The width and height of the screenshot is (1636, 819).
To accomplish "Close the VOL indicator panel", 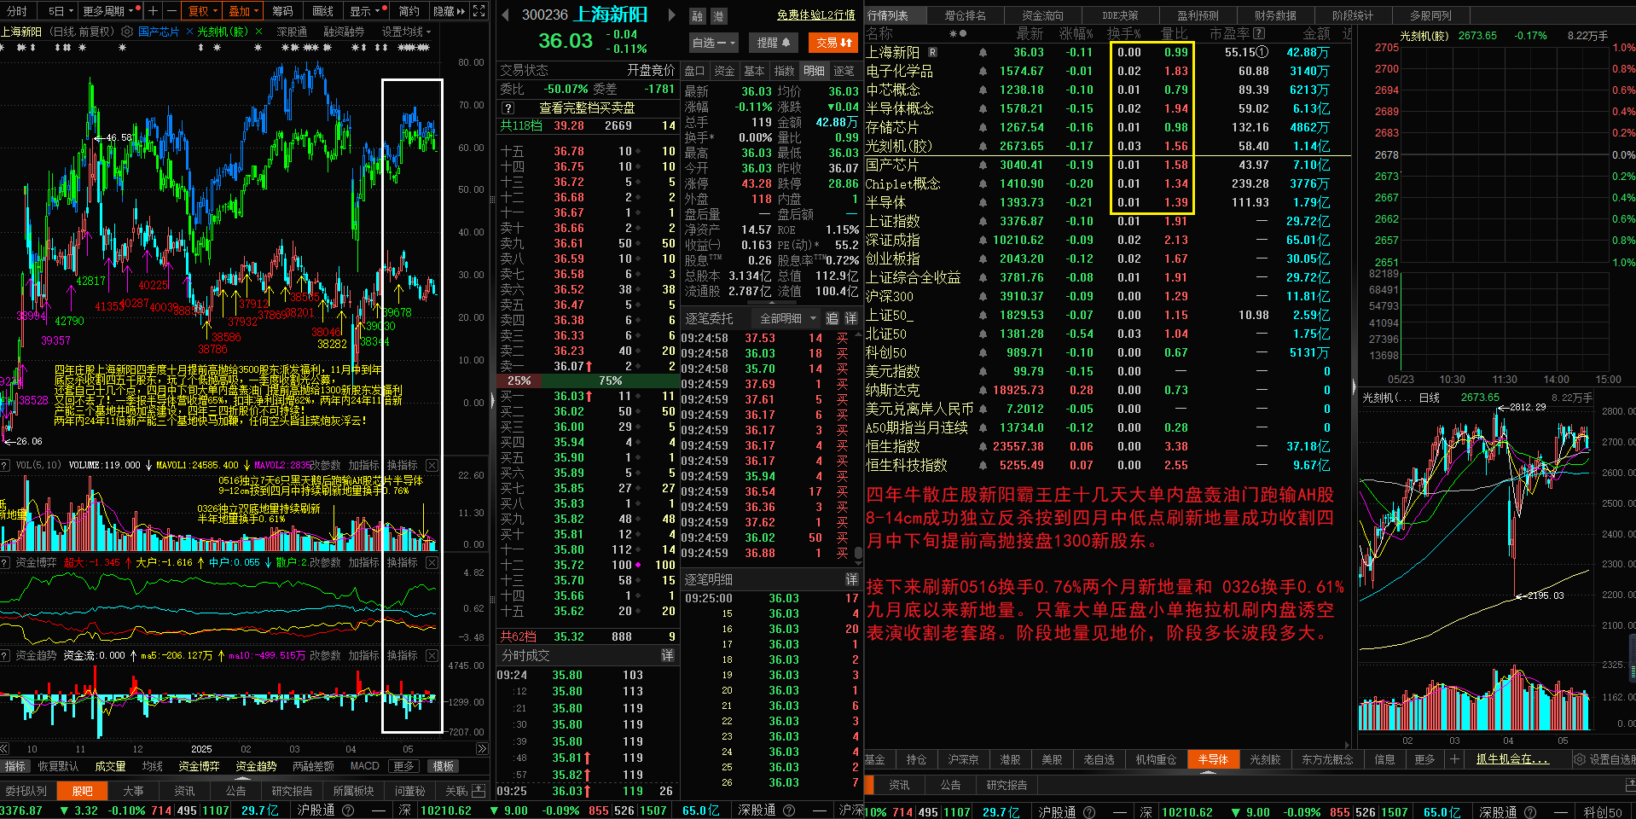I will coord(432,465).
